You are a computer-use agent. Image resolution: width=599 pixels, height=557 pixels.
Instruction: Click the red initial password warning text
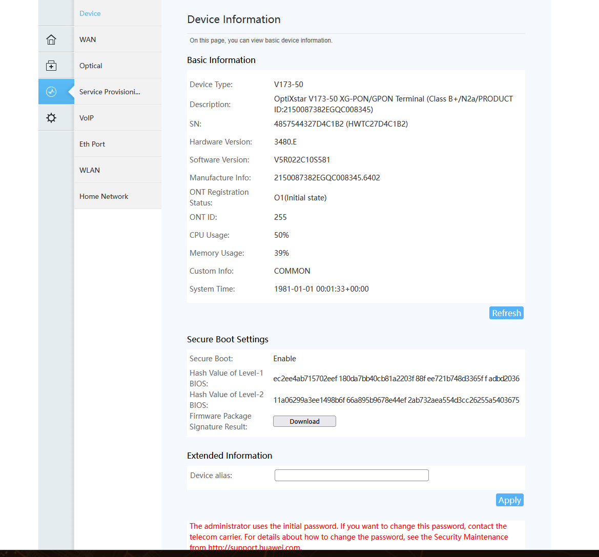click(x=349, y=537)
